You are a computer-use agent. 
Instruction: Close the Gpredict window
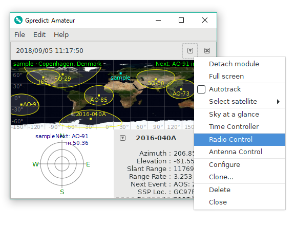(x=205, y=20)
